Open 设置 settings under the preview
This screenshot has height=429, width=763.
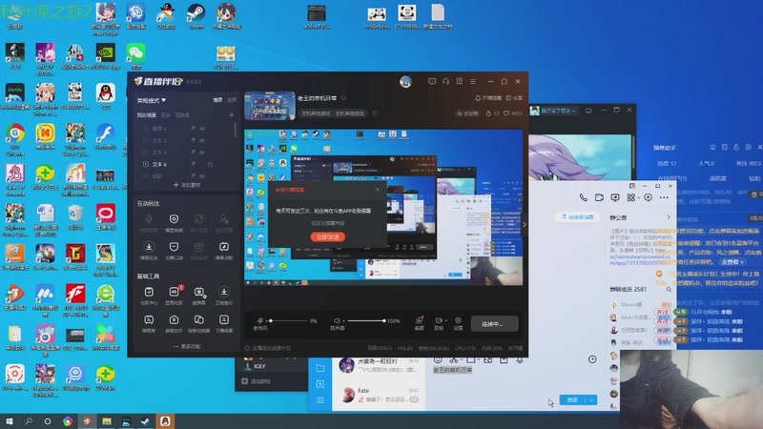pyautogui.click(x=458, y=323)
